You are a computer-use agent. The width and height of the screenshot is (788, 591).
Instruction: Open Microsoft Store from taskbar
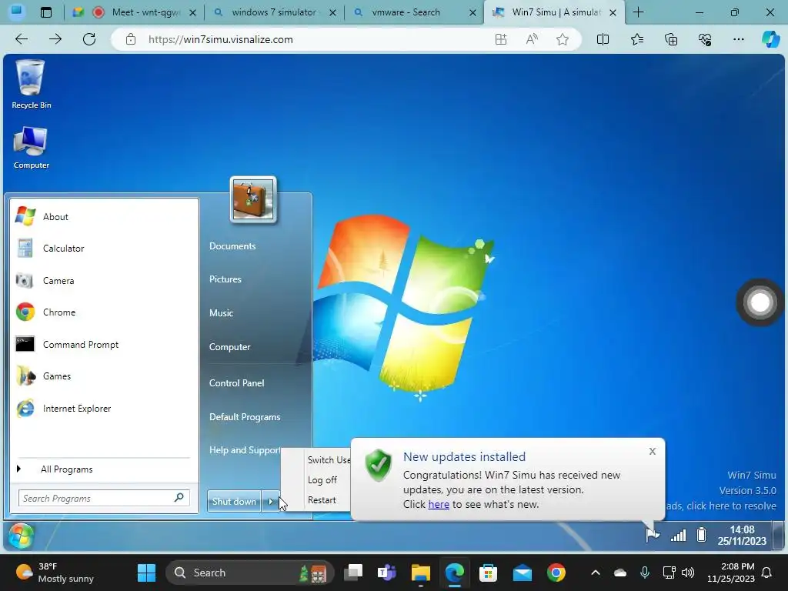[x=488, y=573]
